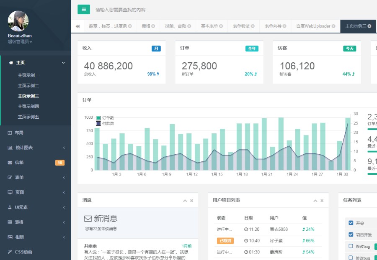Click the layout columns icon beside 布局
The height and width of the screenshot is (260, 377).
(10, 133)
